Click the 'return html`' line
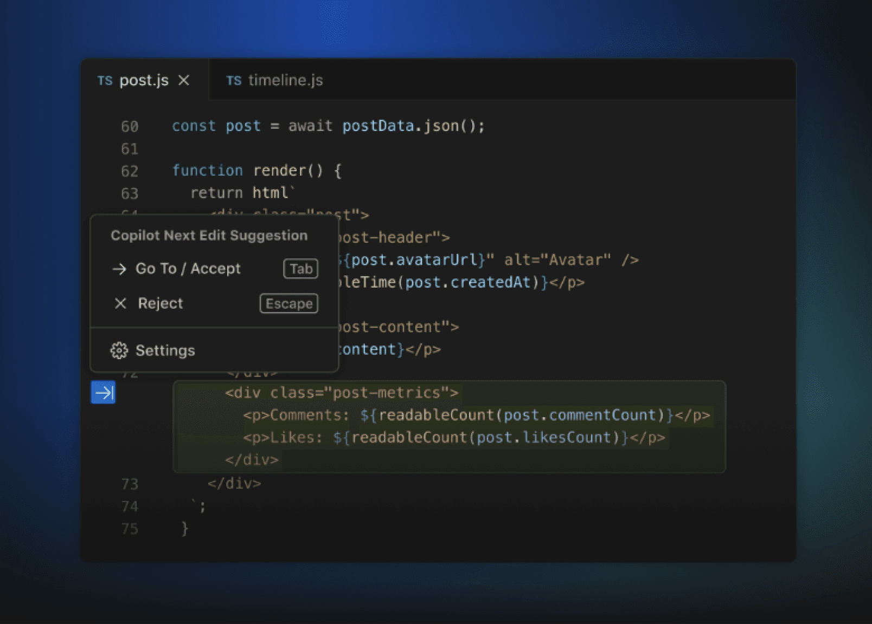Viewport: 872px width, 624px height. coord(242,193)
